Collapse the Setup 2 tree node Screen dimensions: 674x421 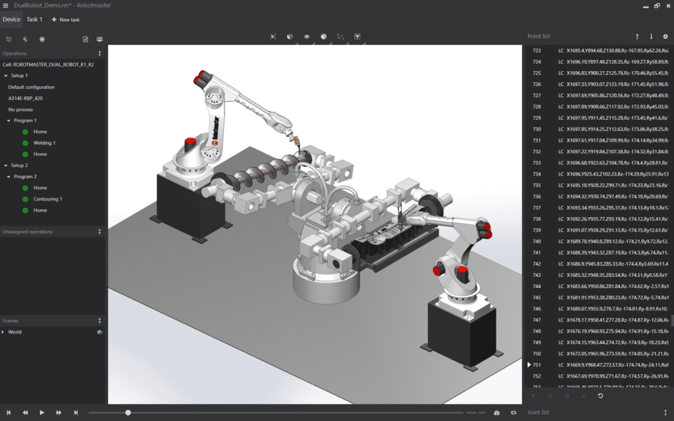click(5, 165)
